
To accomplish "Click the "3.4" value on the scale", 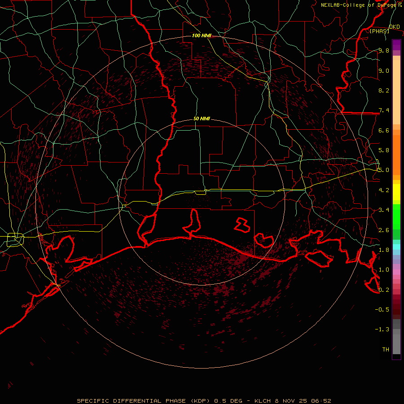I will tap(384, 210).
